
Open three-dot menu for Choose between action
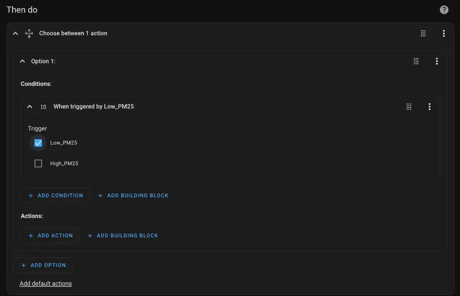443,33
